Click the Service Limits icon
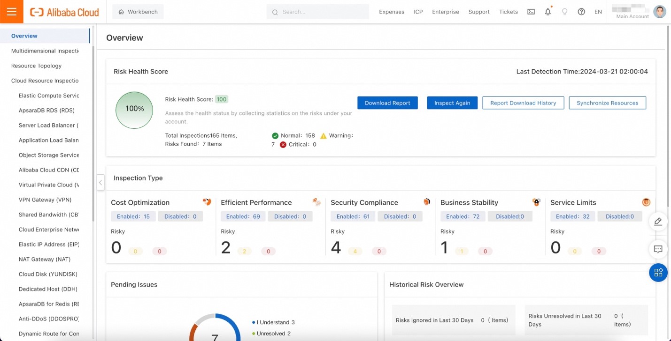The width and height of the screenshot is (671, 341). coord(647,202)
